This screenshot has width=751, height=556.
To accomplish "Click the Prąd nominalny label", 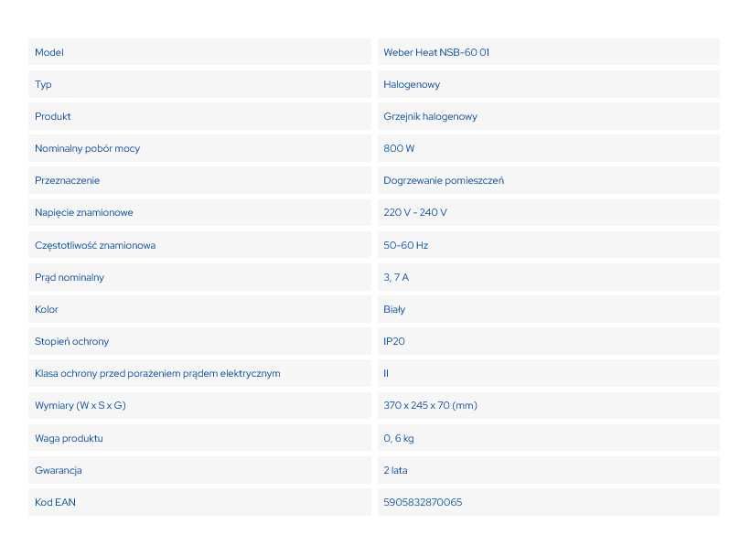I will point(70,277).
